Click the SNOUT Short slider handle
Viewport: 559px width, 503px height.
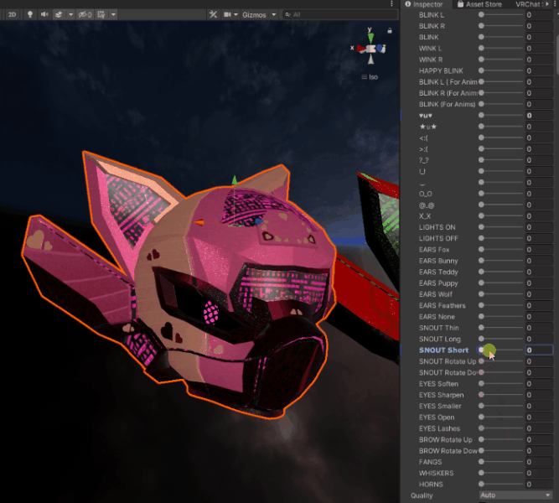pos(481,350)
